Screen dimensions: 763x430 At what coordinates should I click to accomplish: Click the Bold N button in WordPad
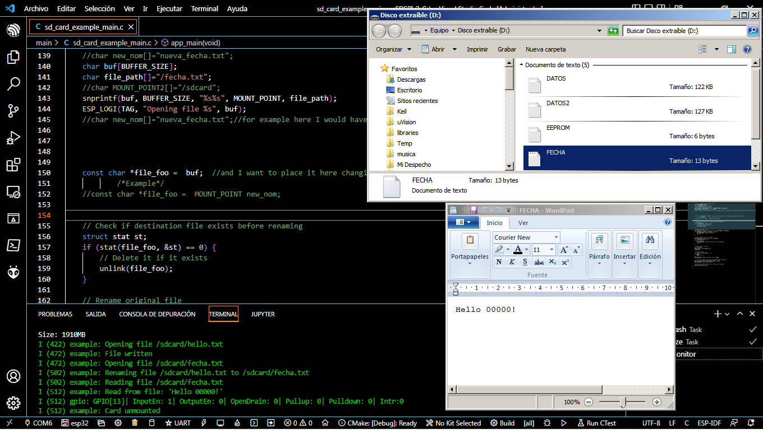point(499,262)
